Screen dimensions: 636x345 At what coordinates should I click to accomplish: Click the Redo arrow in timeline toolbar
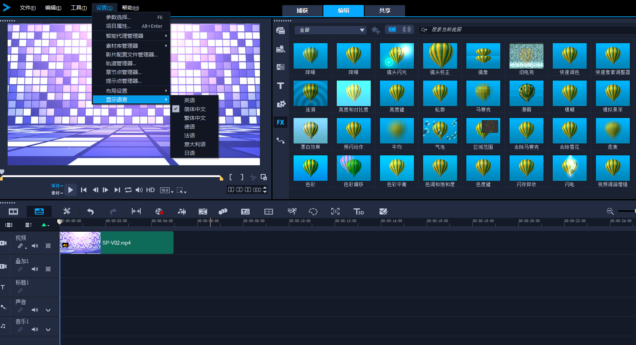[x=113, y=211]
